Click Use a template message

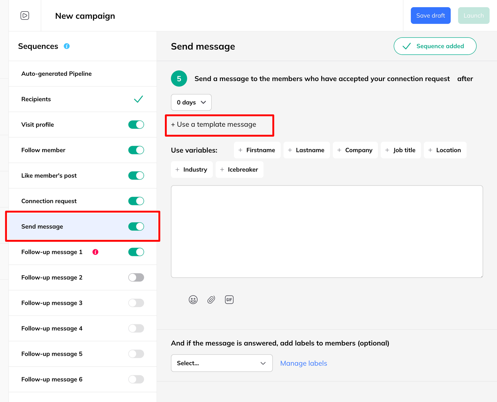tap(214, 125)
